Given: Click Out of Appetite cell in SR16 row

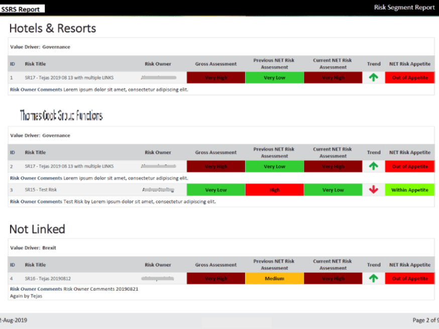Looking at the screenshot, I should pyautogui.click(x=409, y=278).
